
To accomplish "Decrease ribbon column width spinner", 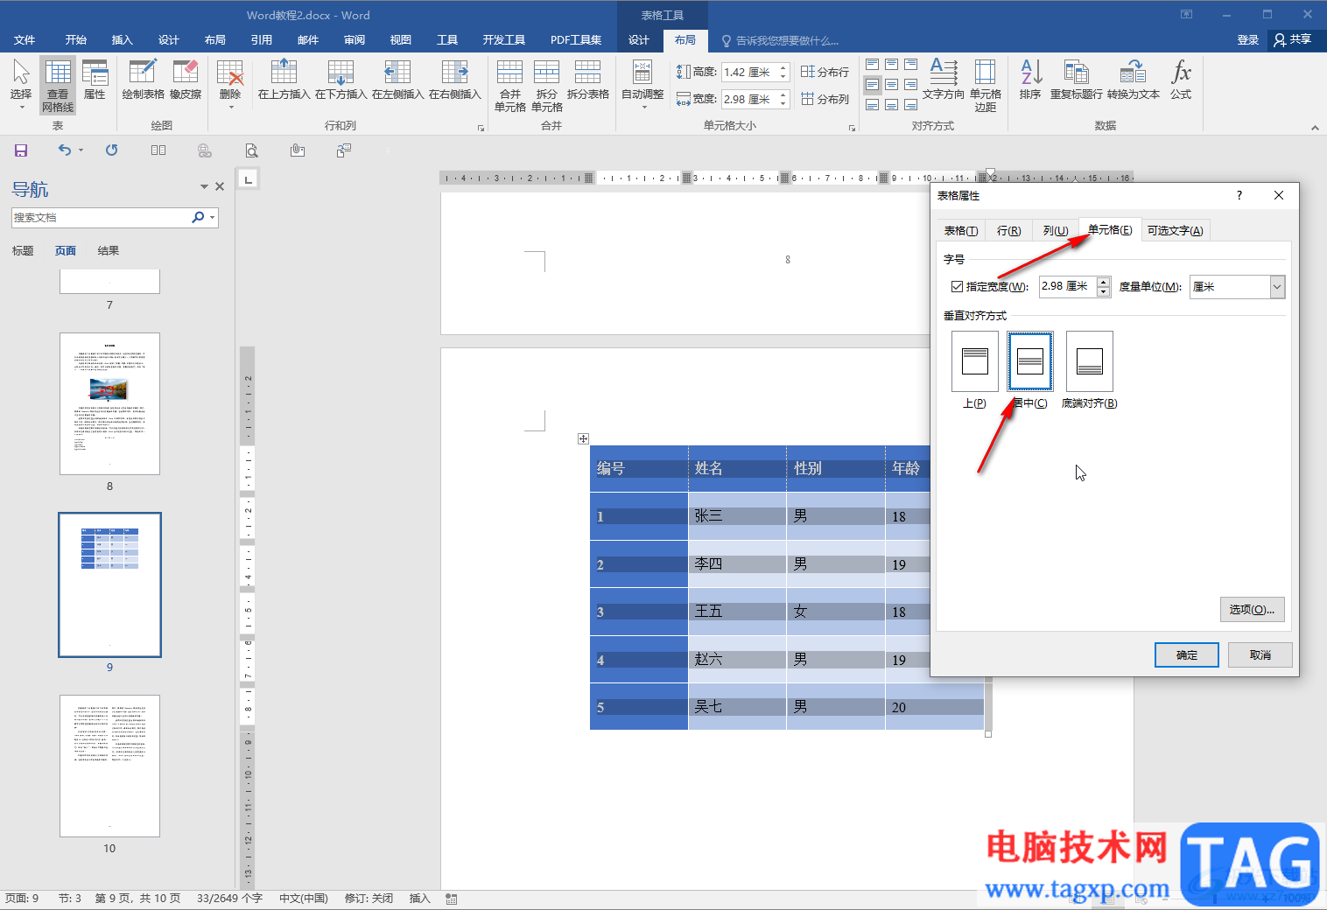I will 783,104.
